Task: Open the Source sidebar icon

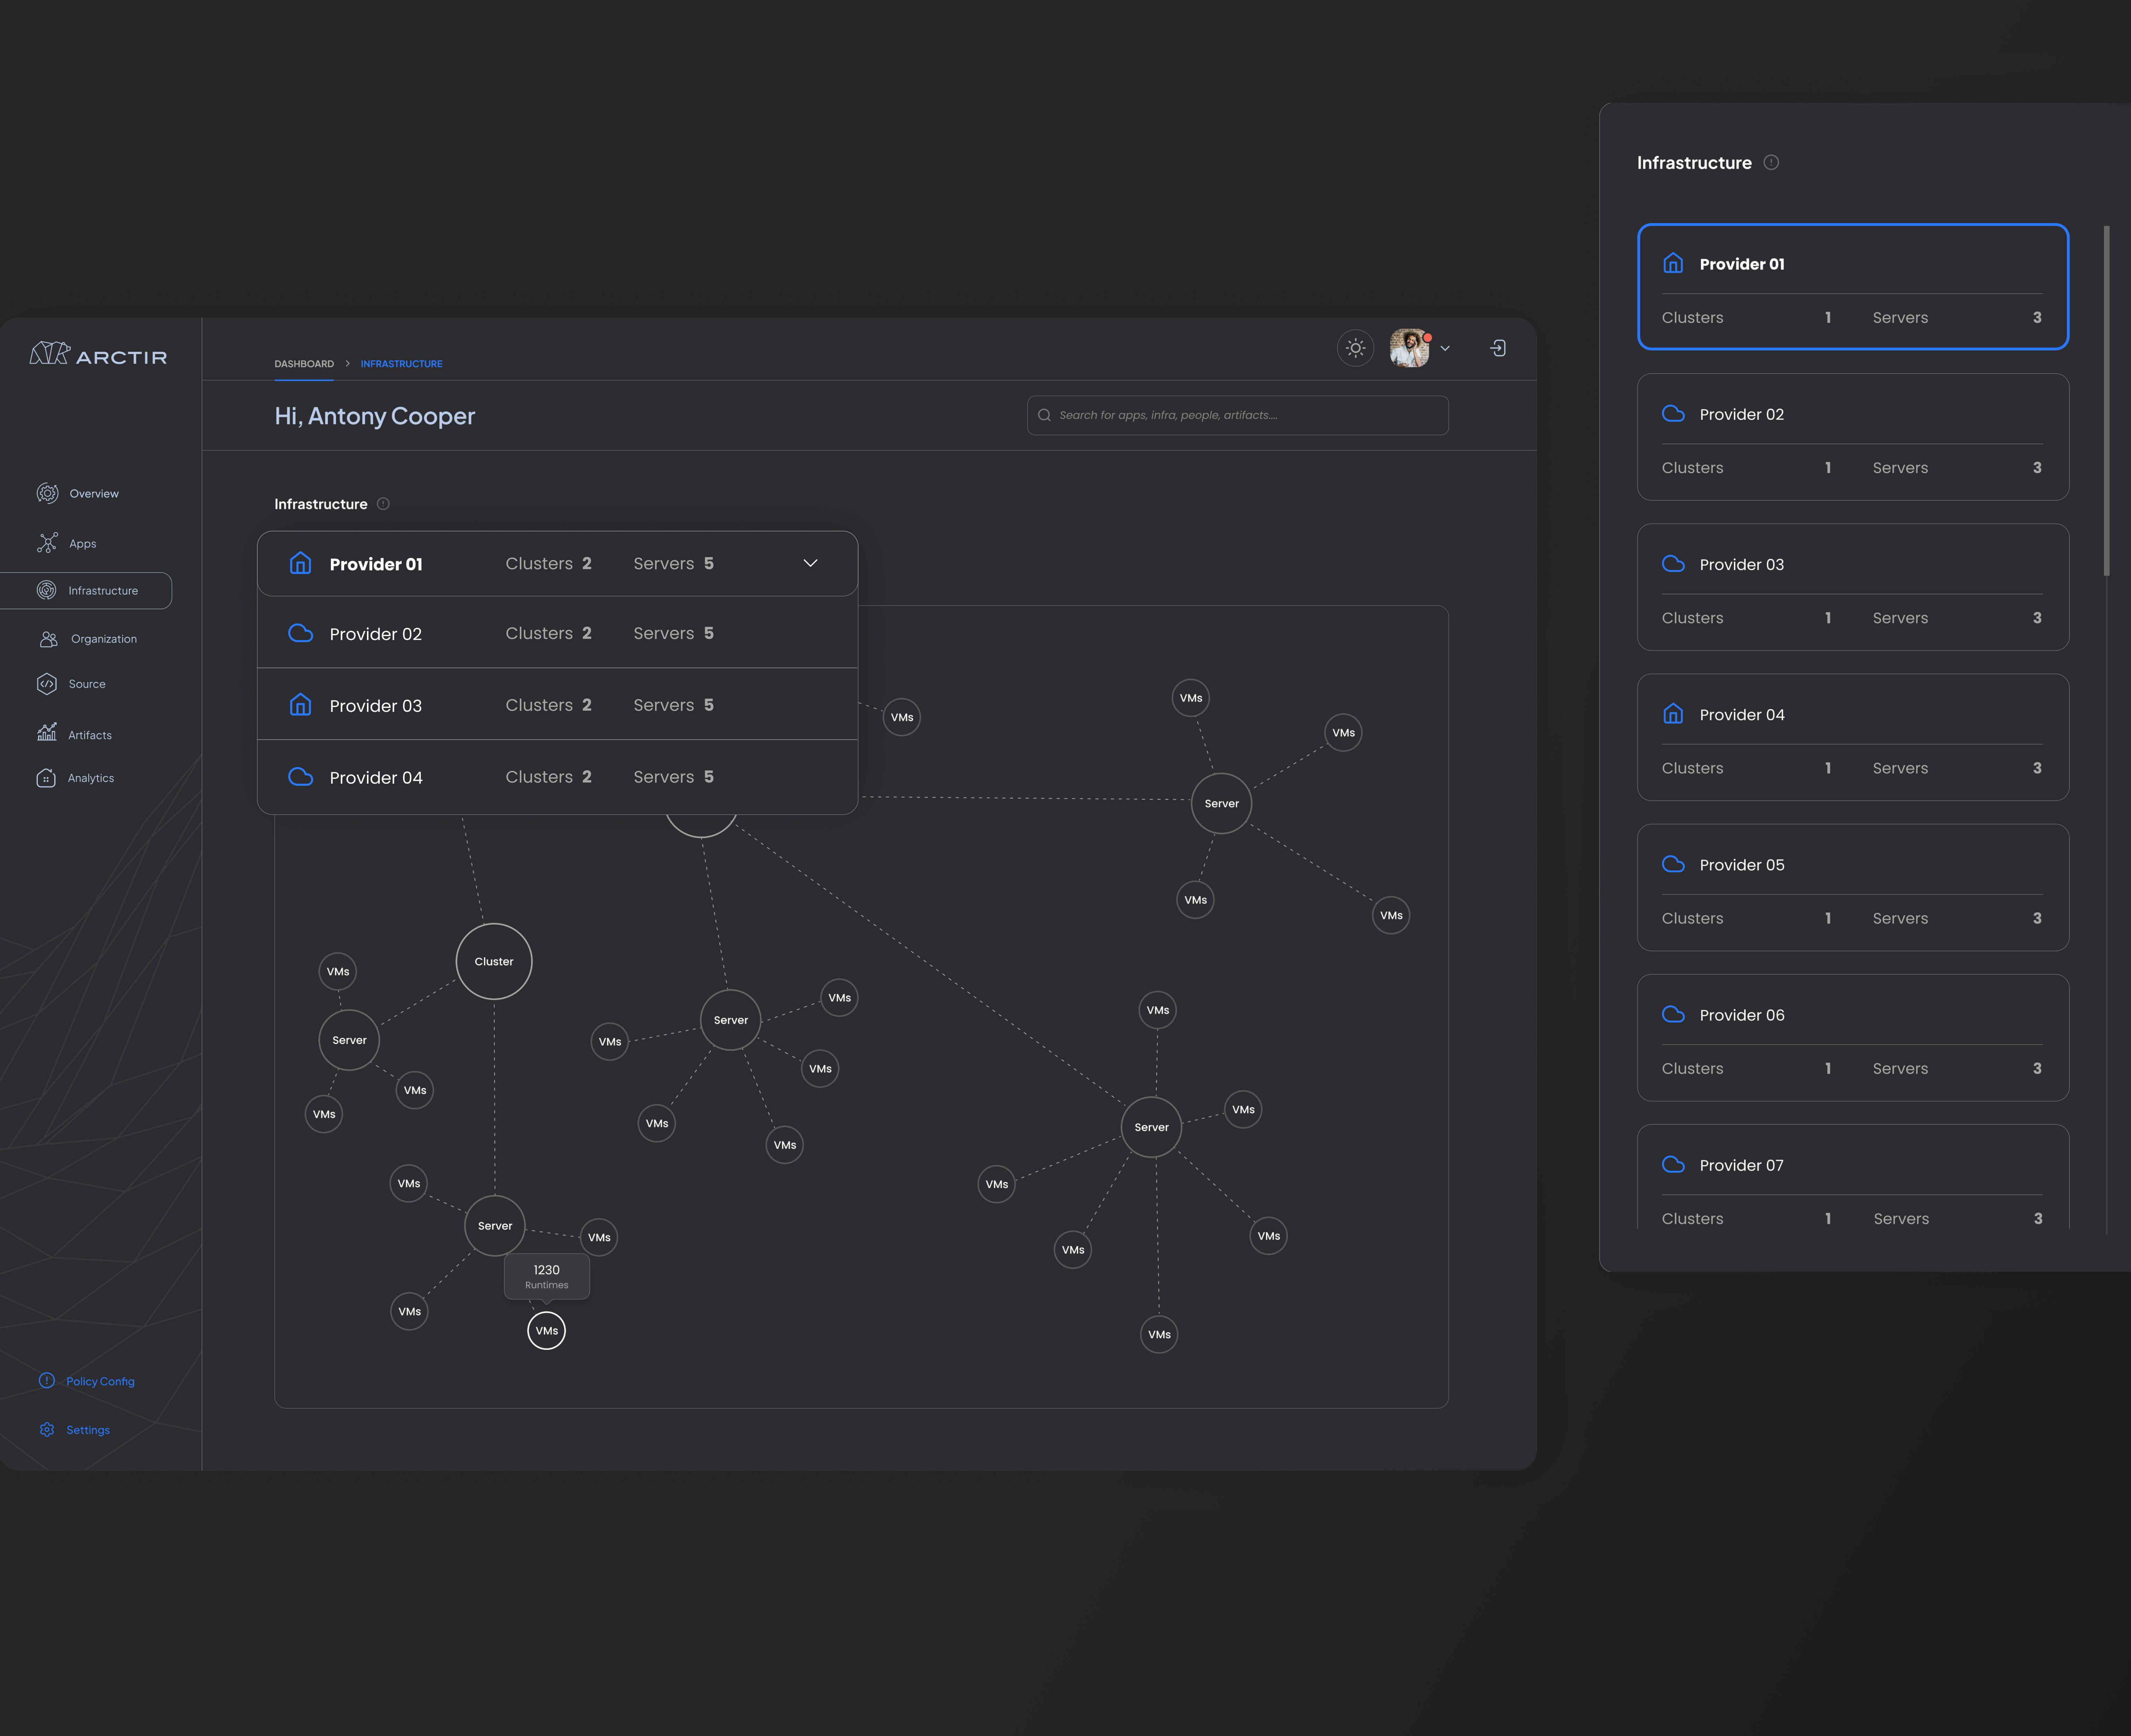Action: [x=47, y=684]
